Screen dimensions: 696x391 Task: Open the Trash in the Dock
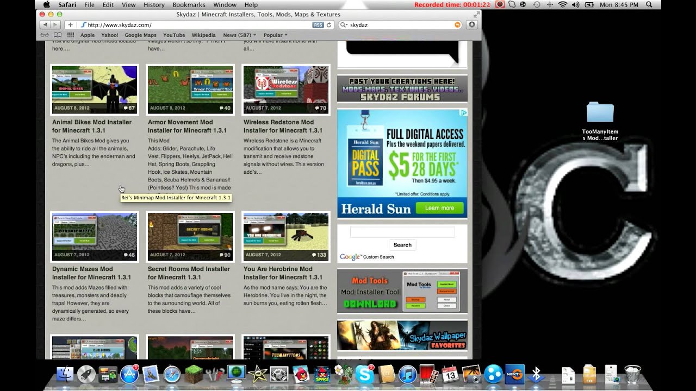point(632,374)
